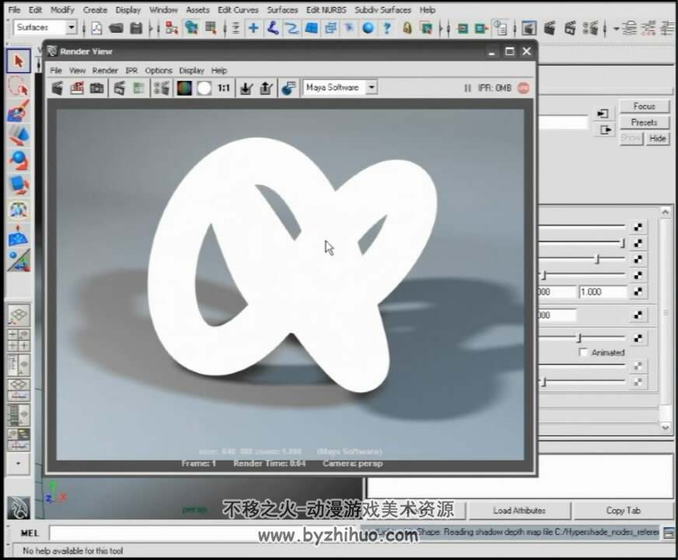
Task: Activate the Scale tool cube icon
Action: click(18, 185)
